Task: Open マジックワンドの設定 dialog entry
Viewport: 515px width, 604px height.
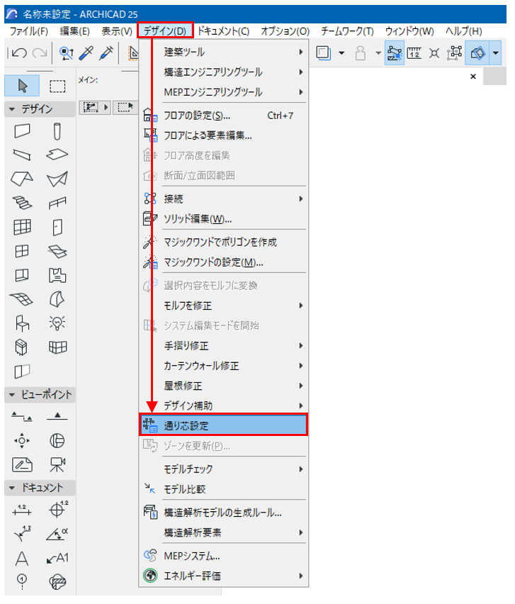Action: (x=224, y=262)
